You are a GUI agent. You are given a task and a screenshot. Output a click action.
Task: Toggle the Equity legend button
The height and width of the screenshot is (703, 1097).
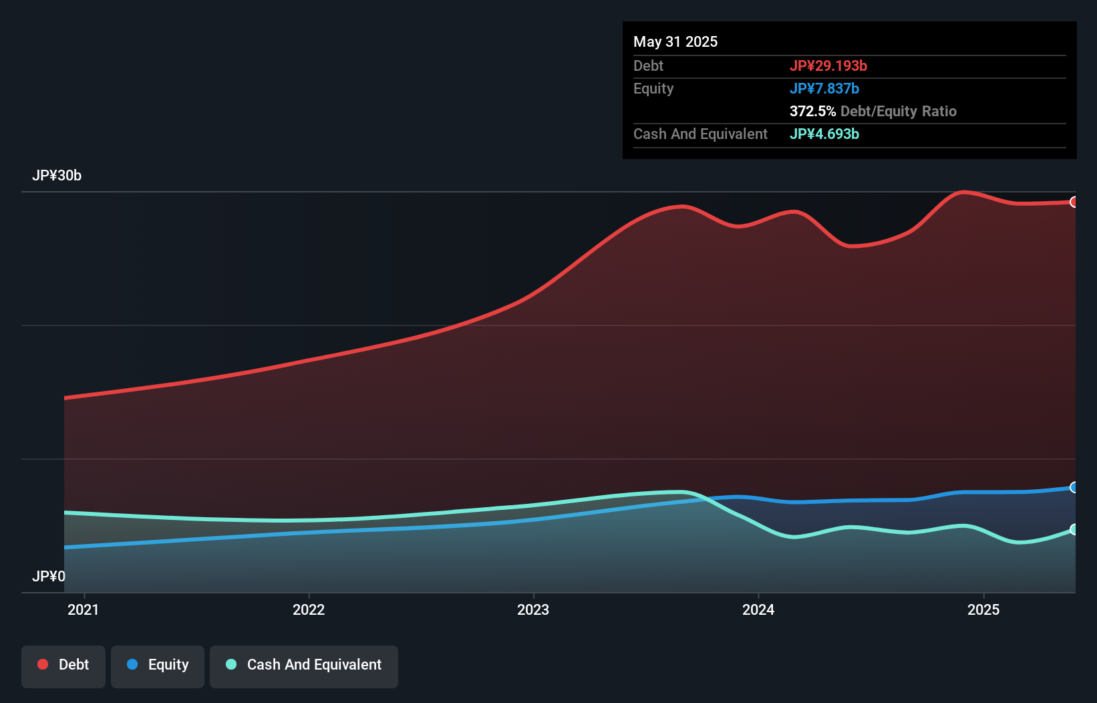pyautogui.click(x=157, y=666)
